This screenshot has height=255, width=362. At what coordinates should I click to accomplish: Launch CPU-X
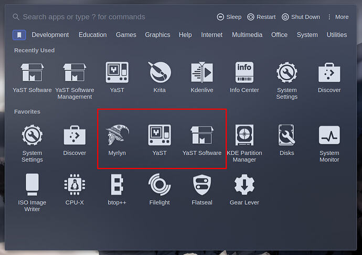74,189
